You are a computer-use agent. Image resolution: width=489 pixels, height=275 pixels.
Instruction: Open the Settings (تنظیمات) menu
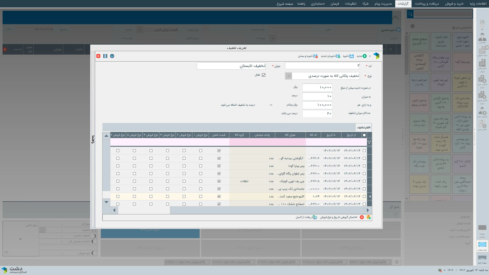(x=350, y=4)
